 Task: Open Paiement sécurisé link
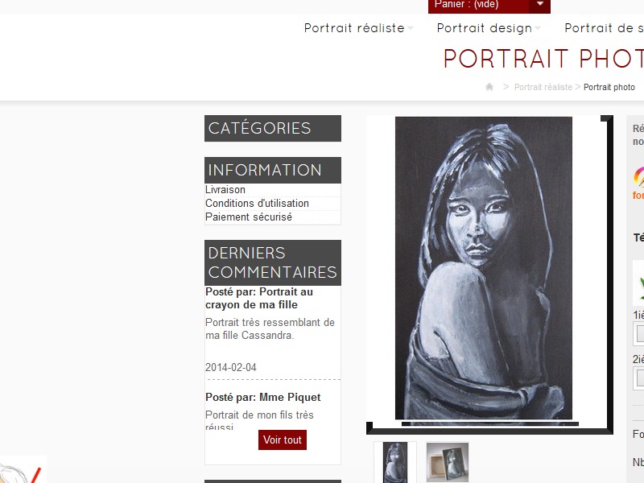point(249,217)
